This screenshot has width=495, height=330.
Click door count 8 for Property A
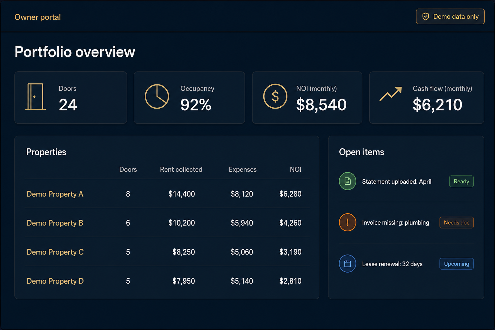tap(128, 194)
